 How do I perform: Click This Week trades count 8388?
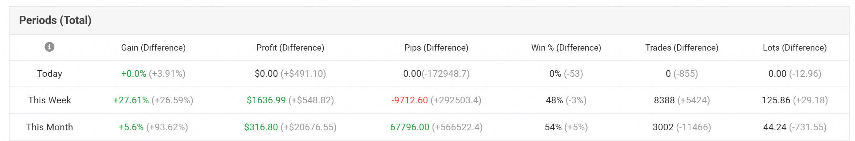664,100
